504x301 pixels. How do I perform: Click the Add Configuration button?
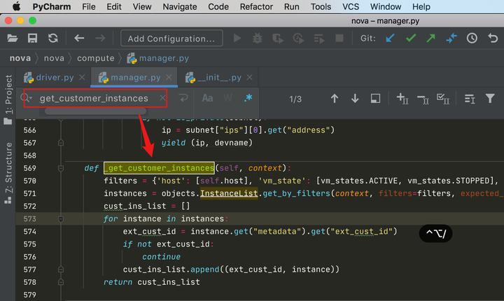(x=171, y=38)
